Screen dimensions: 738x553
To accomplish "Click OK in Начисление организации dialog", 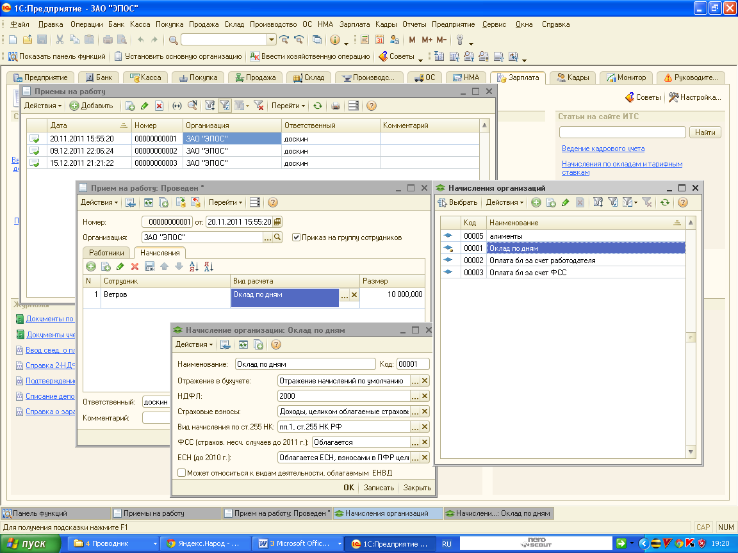I will [x=348, y=488].
